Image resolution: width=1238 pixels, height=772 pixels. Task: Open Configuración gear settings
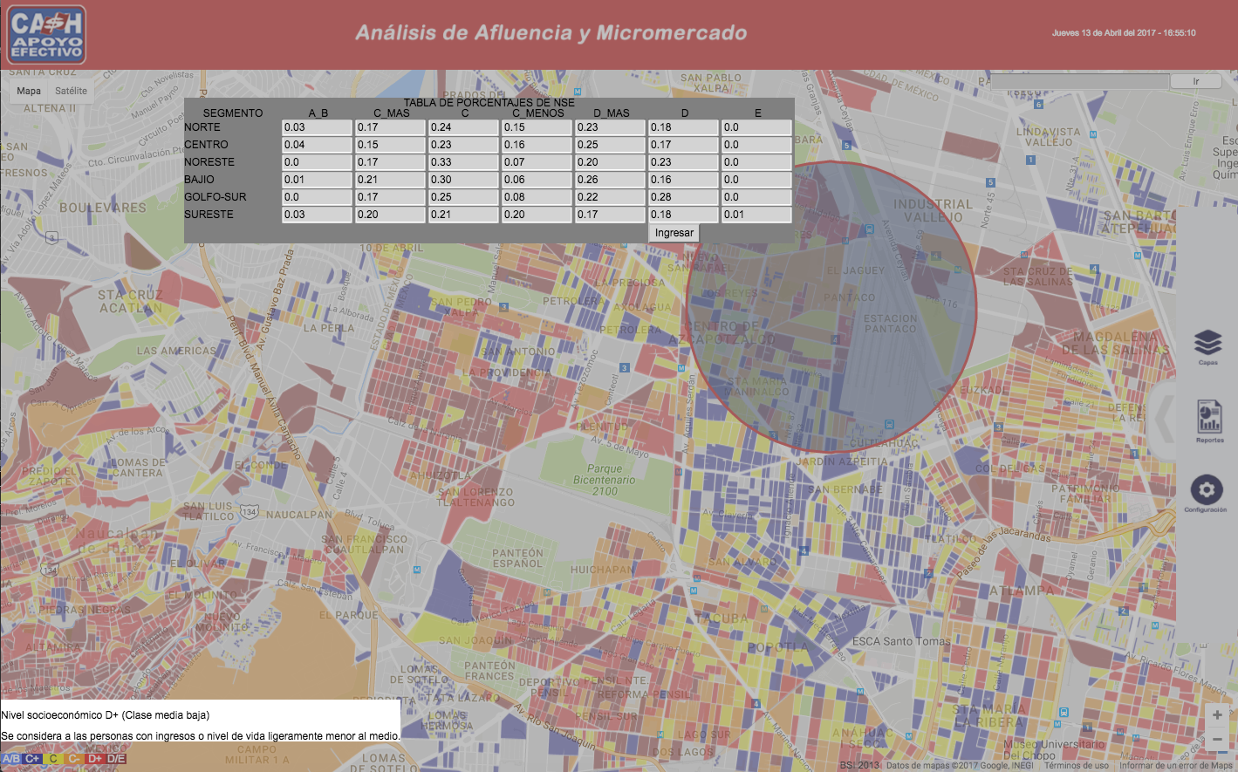[x=1206, y=490]
